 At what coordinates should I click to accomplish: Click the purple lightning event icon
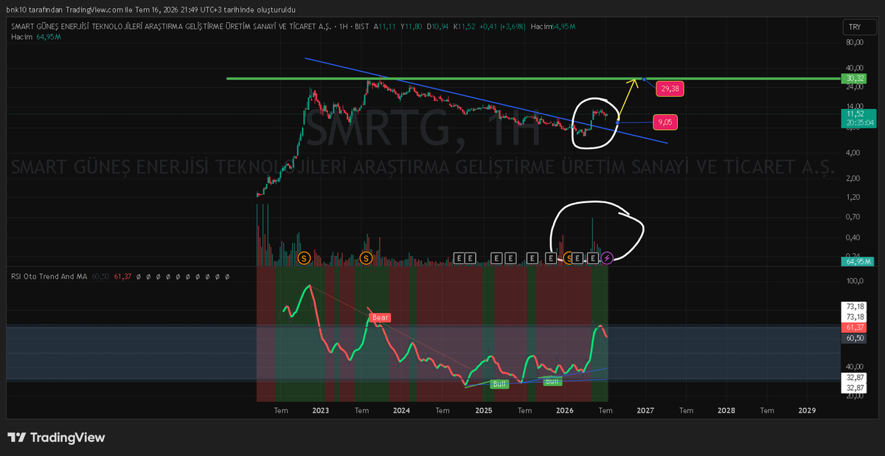(606, 258)
